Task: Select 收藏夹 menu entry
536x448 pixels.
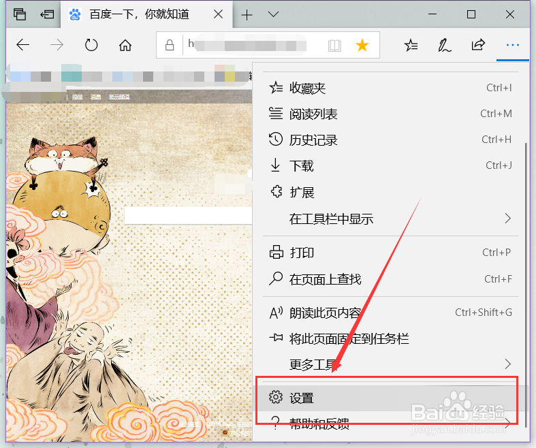Action: pos(390,88)
